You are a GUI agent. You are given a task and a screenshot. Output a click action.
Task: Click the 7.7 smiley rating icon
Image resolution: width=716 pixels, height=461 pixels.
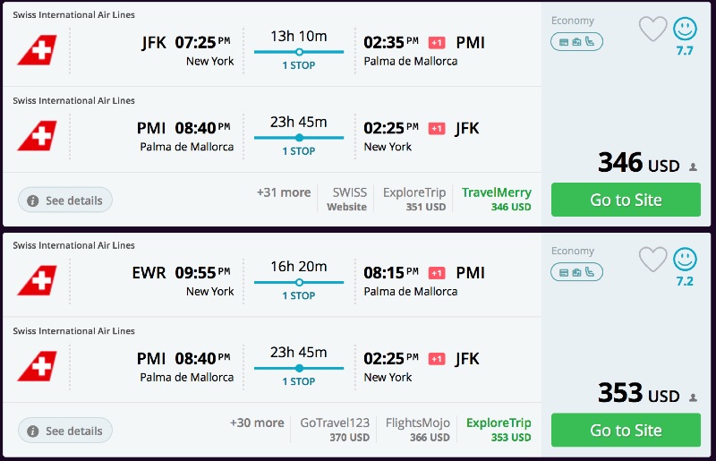(x=685, y=29)
